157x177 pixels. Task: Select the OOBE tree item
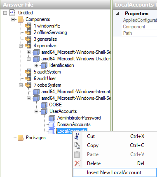pyautogui.click(x=56, y=105)
